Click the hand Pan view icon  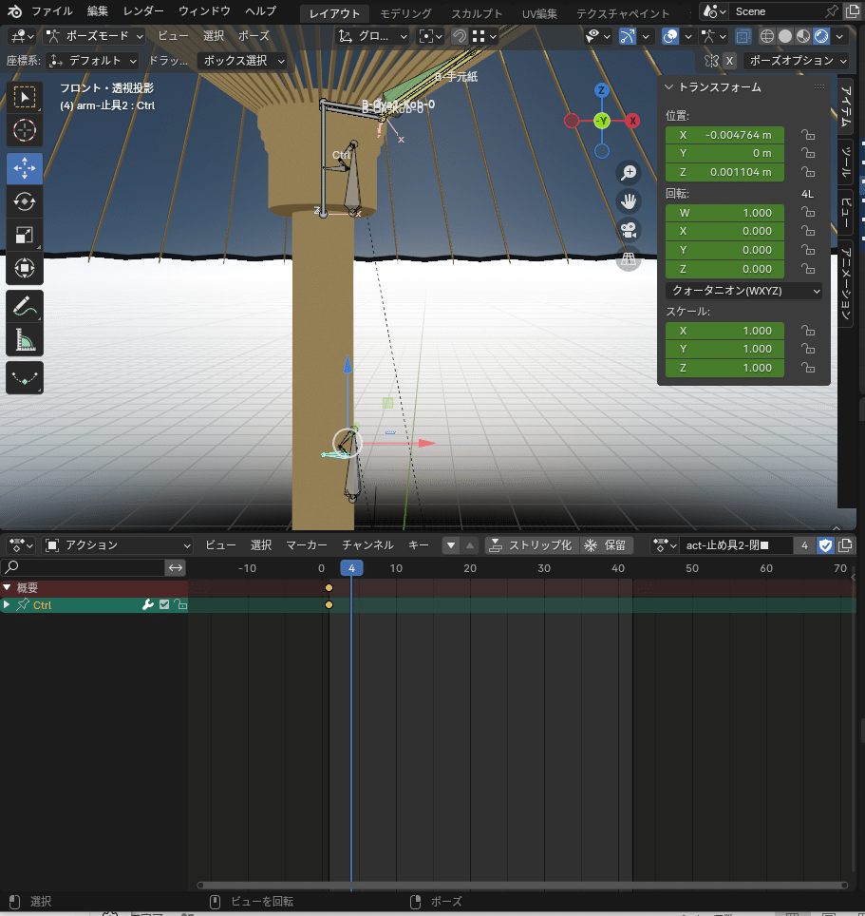pos(629,201)
